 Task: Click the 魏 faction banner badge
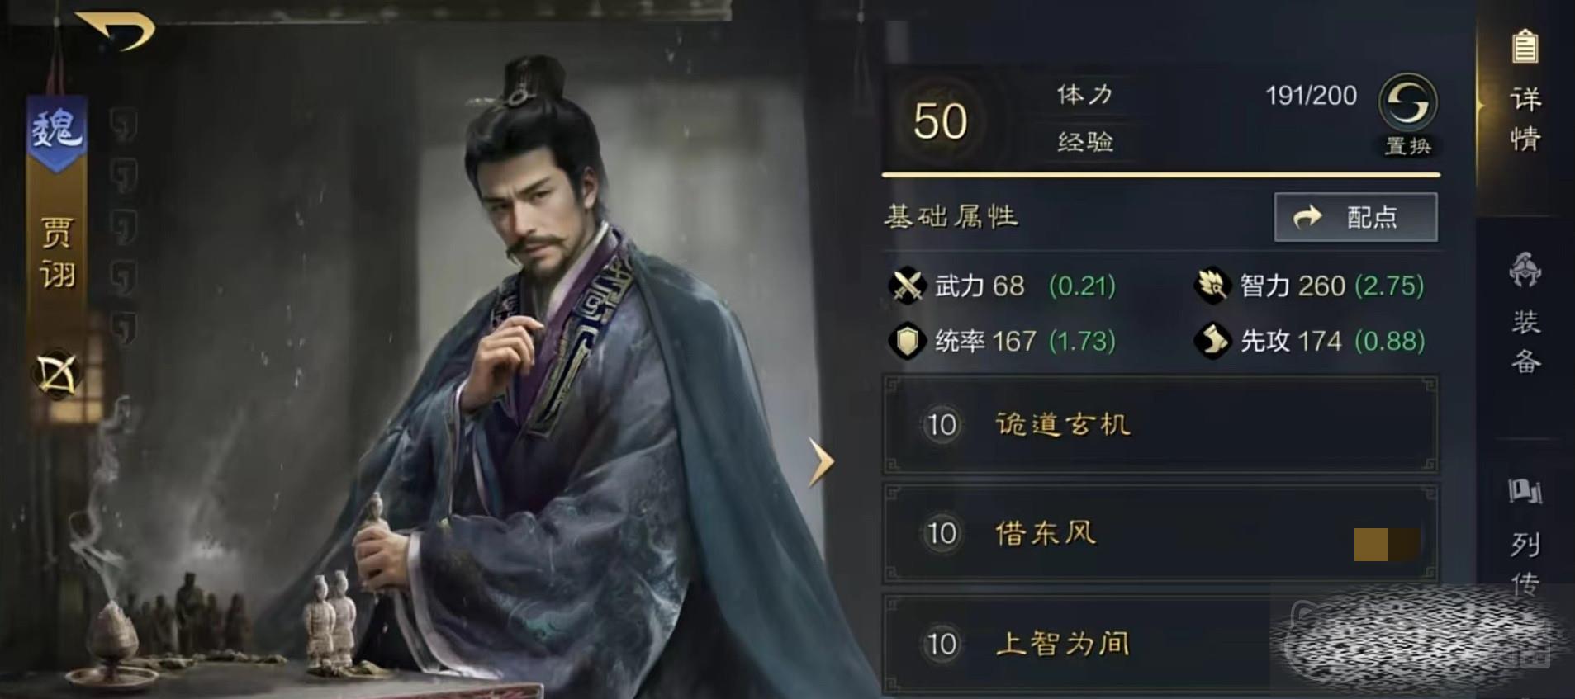(55, 132)
